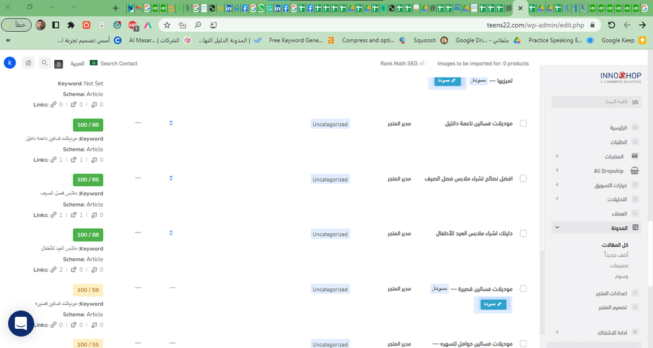
Task: Open أضف جديداً submenu item
Action: (x=616, y=255)
